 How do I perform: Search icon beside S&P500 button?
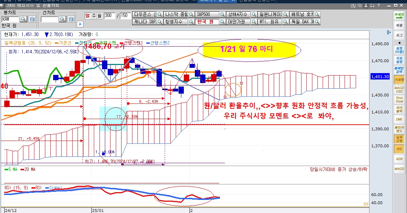222,14
